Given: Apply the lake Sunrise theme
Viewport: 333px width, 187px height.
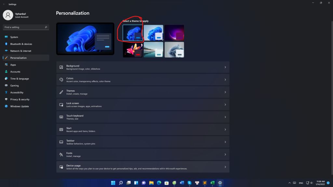Looking at the screenshot, I should pos(153,50).
